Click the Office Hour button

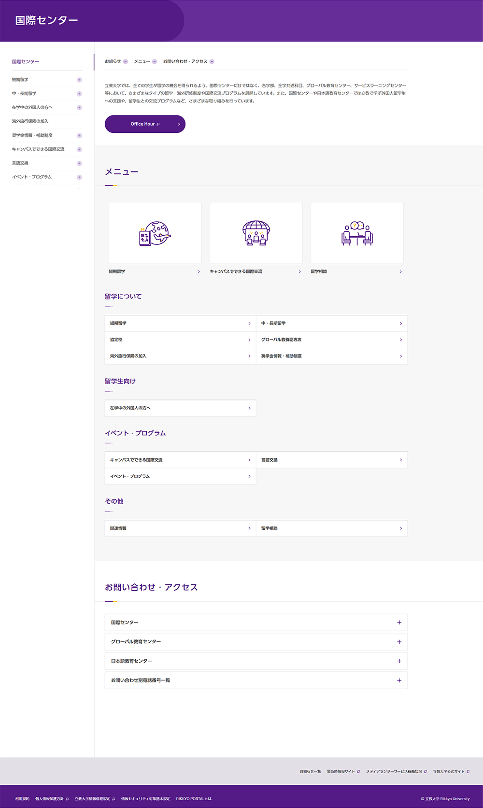tap(145, 124)
